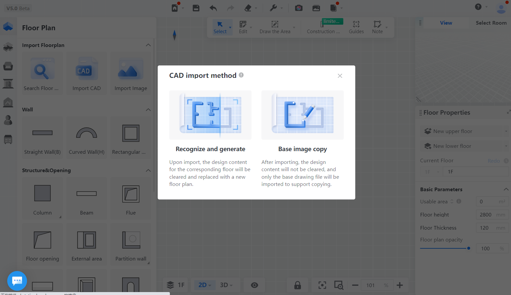
Task: Collapse the Basic Parameters section
Action: pos(506,189)
